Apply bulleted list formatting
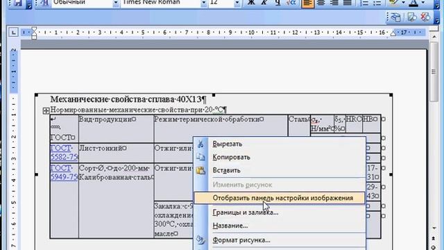This screenshot has width=444, height=250. pos(377,3)
